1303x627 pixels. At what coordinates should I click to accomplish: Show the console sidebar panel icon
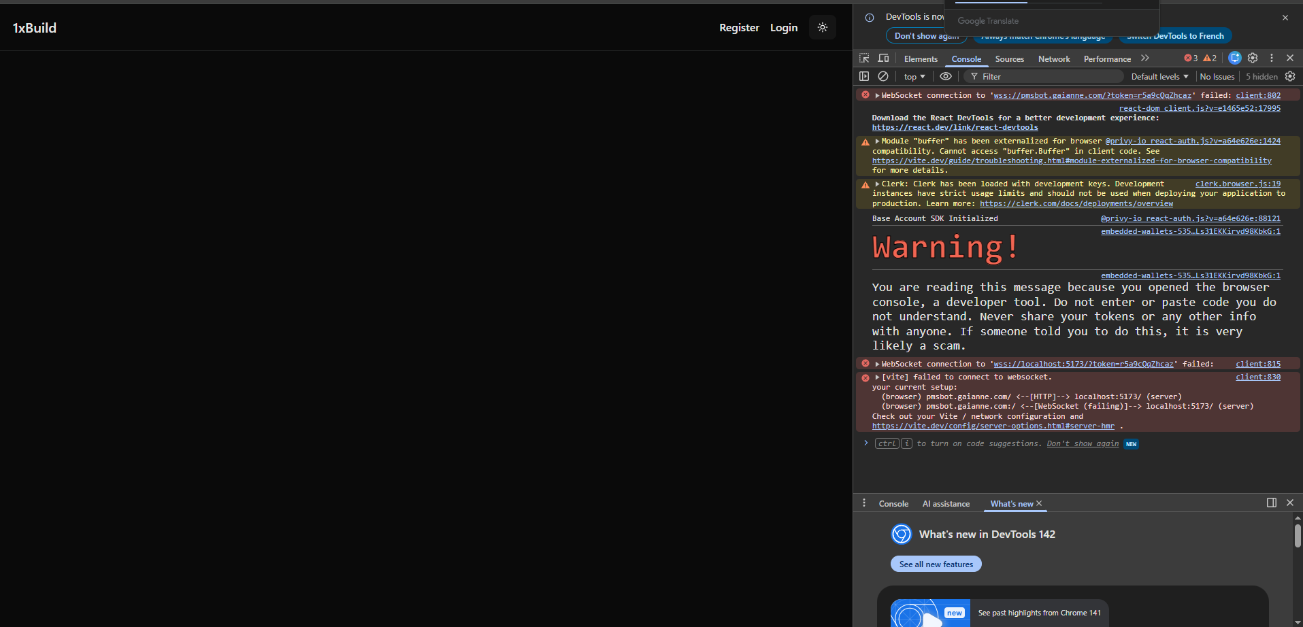[x=864, y=77]
